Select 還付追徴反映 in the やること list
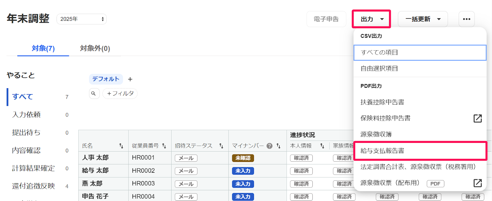 click(x=38, y=186)
